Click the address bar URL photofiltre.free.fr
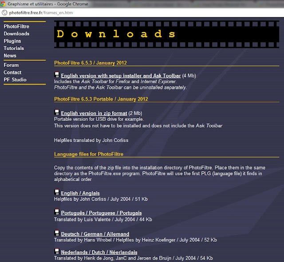284x262 pixels. tap(41, 13)
